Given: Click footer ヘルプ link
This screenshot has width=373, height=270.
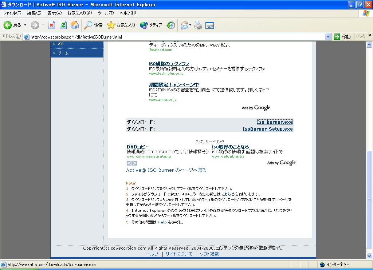Looking at the screenshot, I should pos(152,254).
